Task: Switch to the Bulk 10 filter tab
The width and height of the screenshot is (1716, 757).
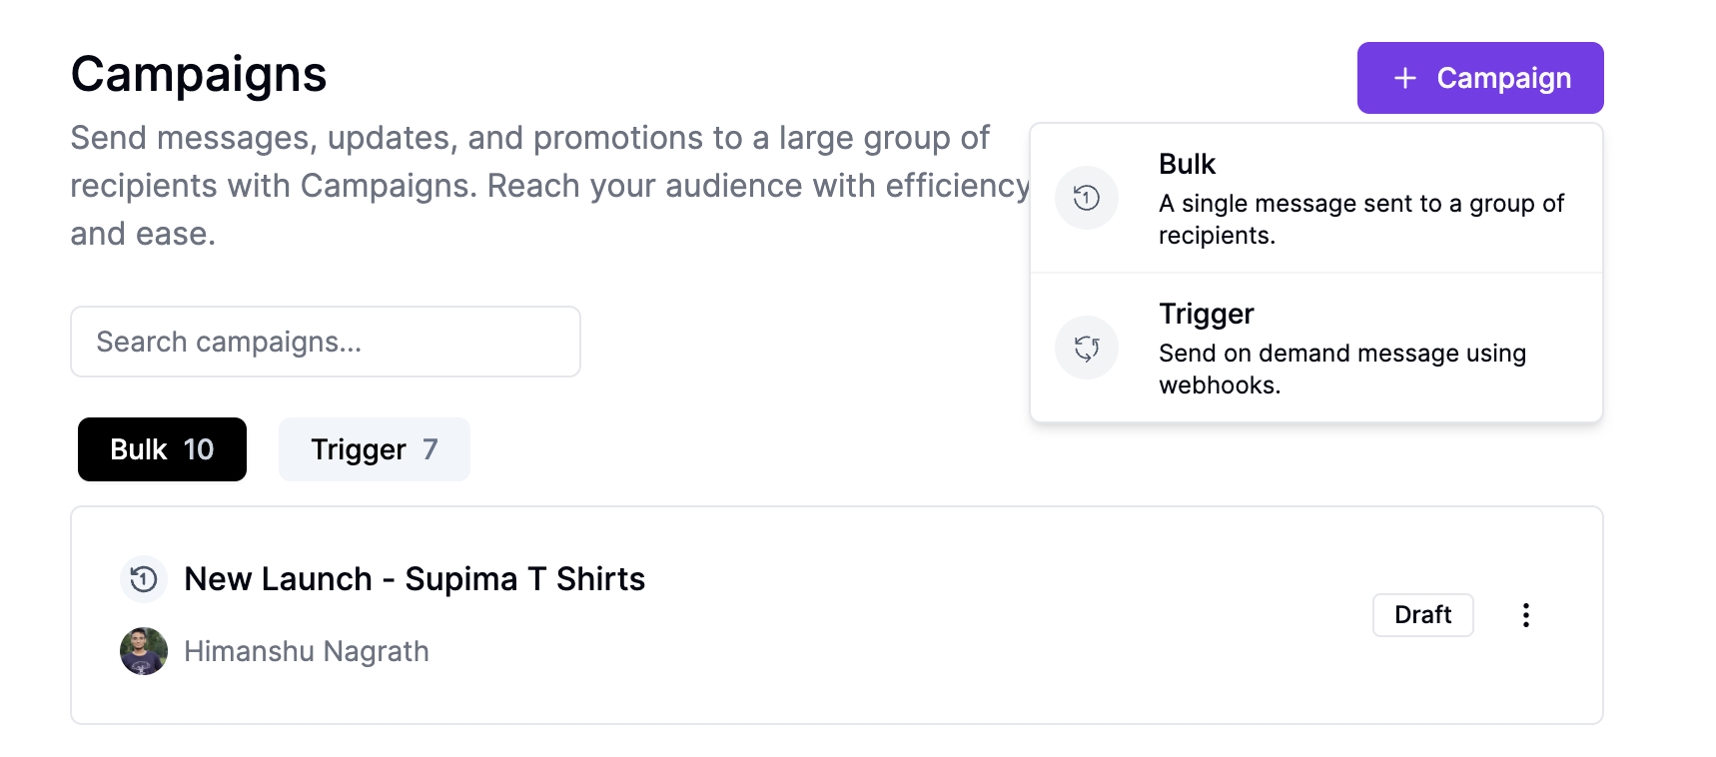Action: 162,449
